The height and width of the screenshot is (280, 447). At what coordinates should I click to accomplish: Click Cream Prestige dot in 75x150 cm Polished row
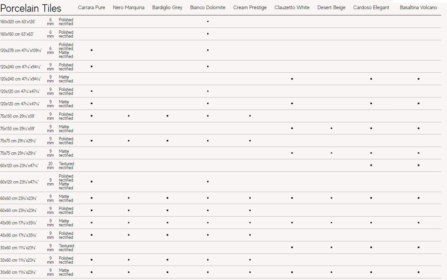click(x=250, y=116)
